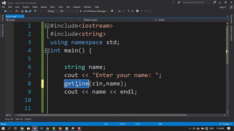Click the ENG language indicator in tray

(x=211, y=128)
